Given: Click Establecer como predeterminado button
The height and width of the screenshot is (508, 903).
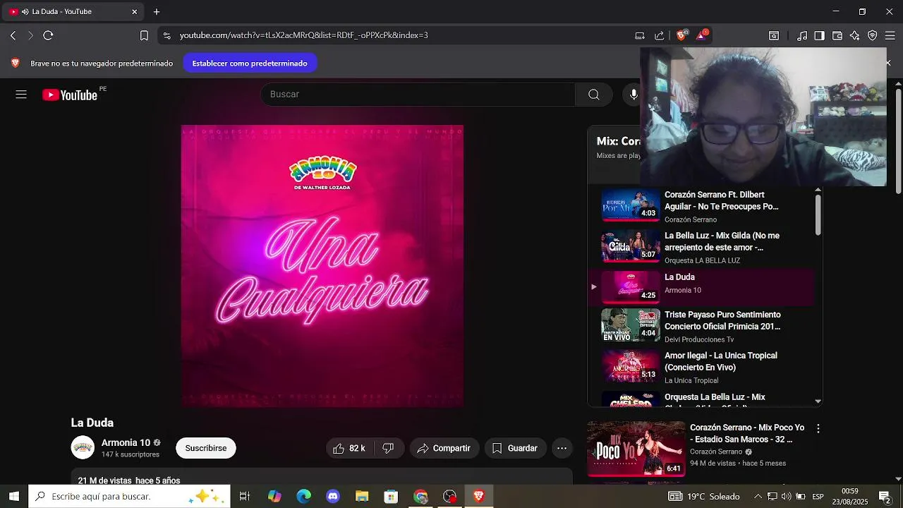Looking at the screenshot, I should click(250, 64).
